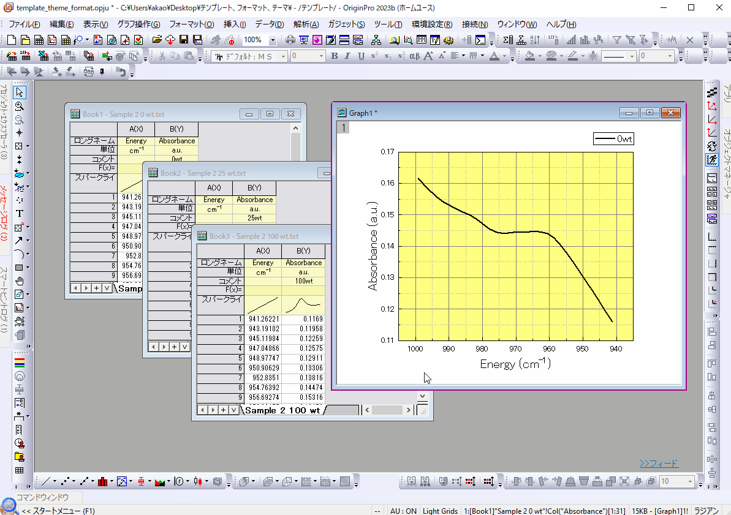
Task: Click the new matrix icon
Action: pyautogui.click(x=66, y=40)
